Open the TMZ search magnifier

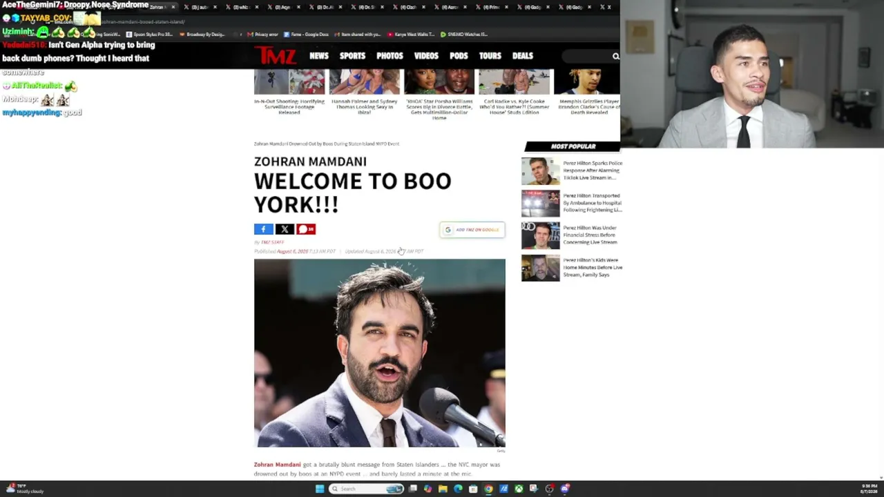tap(615, 56)
